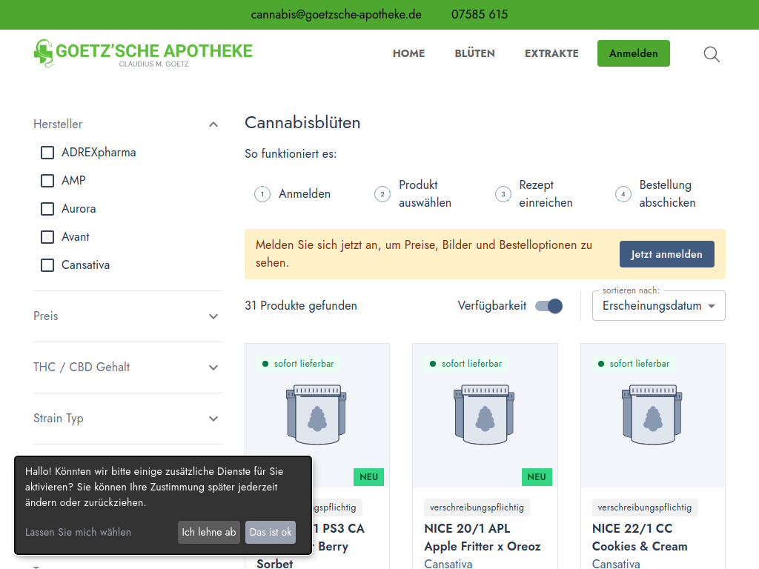Click the NICE 20/1 APL product image
Screen dimensions: 759x569
tap(485, 415)
